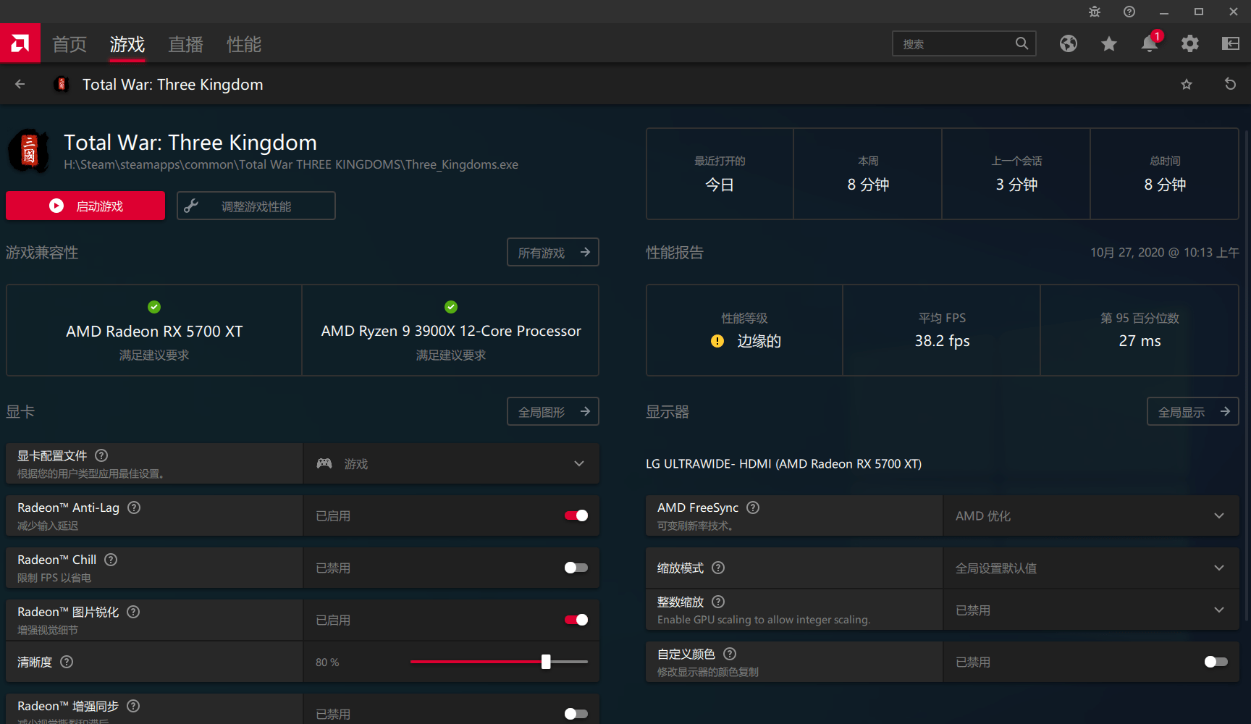Click the 27 ms percentile value
The image size is (1251, 724).
[x=1140, y=341]
